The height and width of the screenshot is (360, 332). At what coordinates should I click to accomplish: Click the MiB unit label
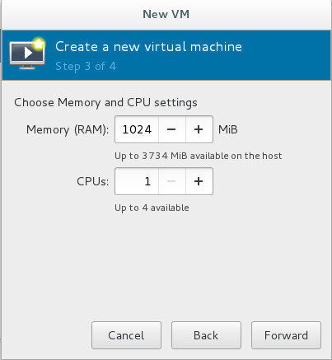point(228,129)
